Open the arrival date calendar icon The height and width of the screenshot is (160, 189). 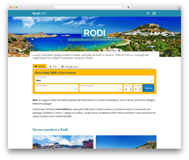76,89
